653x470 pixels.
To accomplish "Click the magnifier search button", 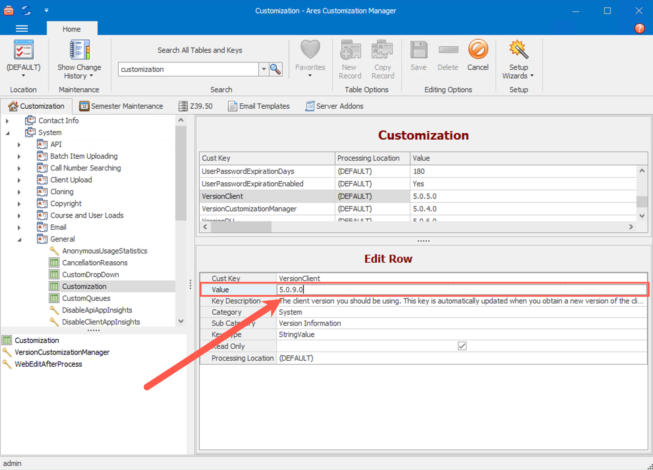I will point(275,69).
